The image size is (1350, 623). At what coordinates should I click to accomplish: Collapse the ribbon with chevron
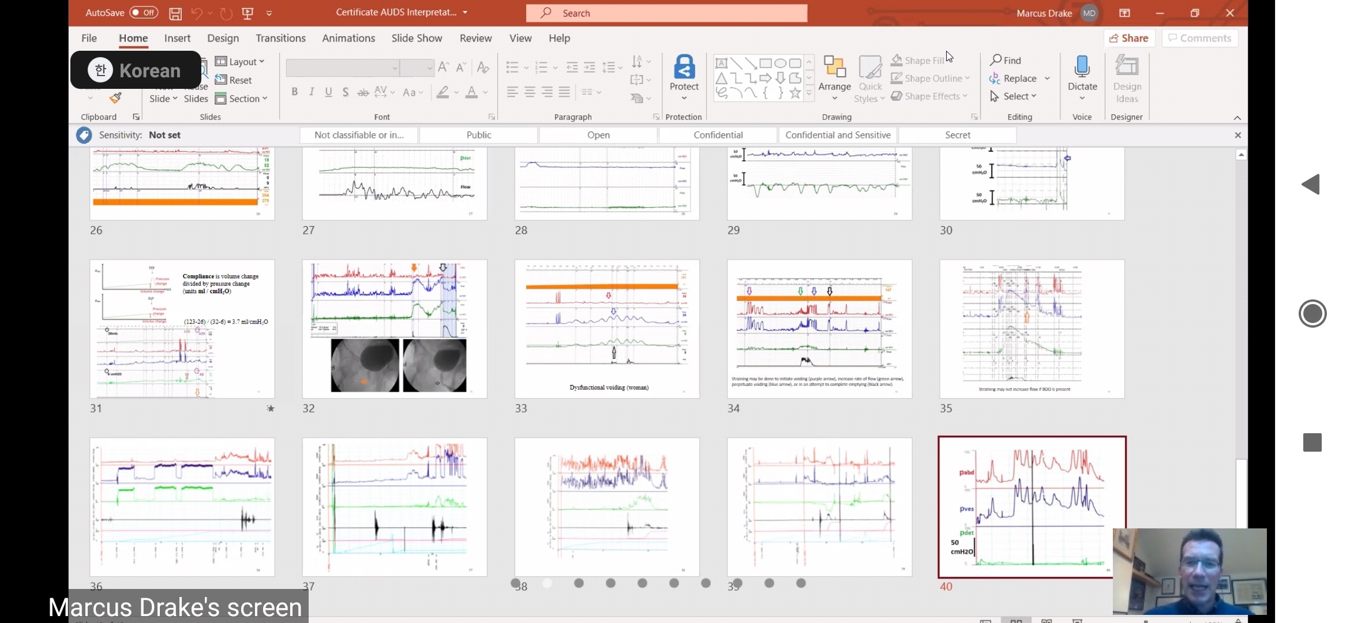(1237, 118)
